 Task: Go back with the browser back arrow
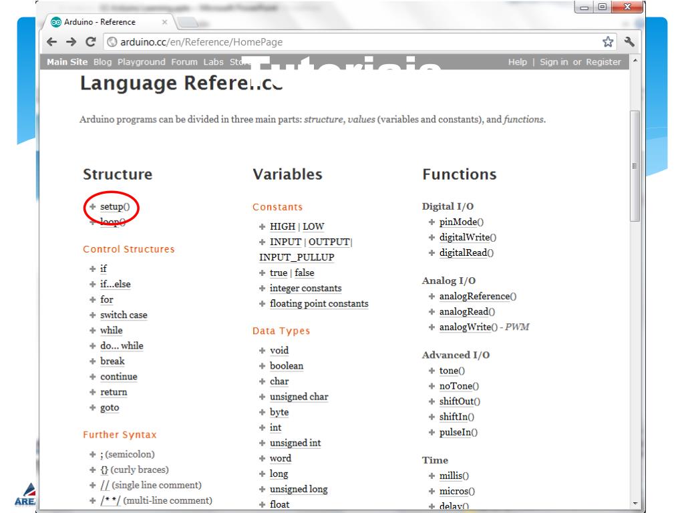coord(52,42)
